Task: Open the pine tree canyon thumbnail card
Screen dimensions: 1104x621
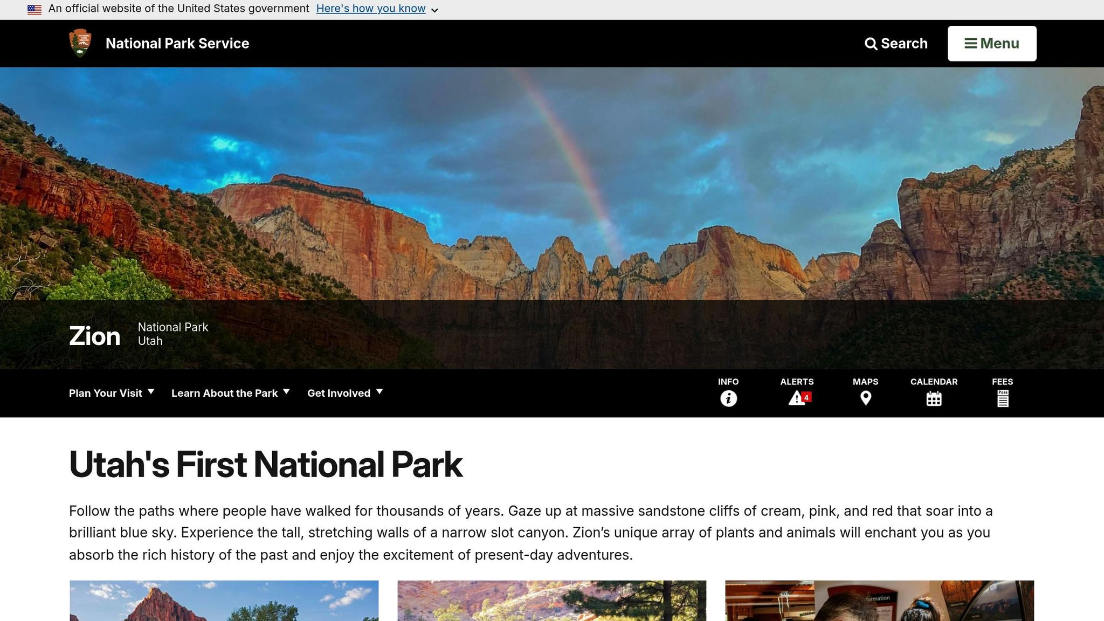Action: click(552, 601)
